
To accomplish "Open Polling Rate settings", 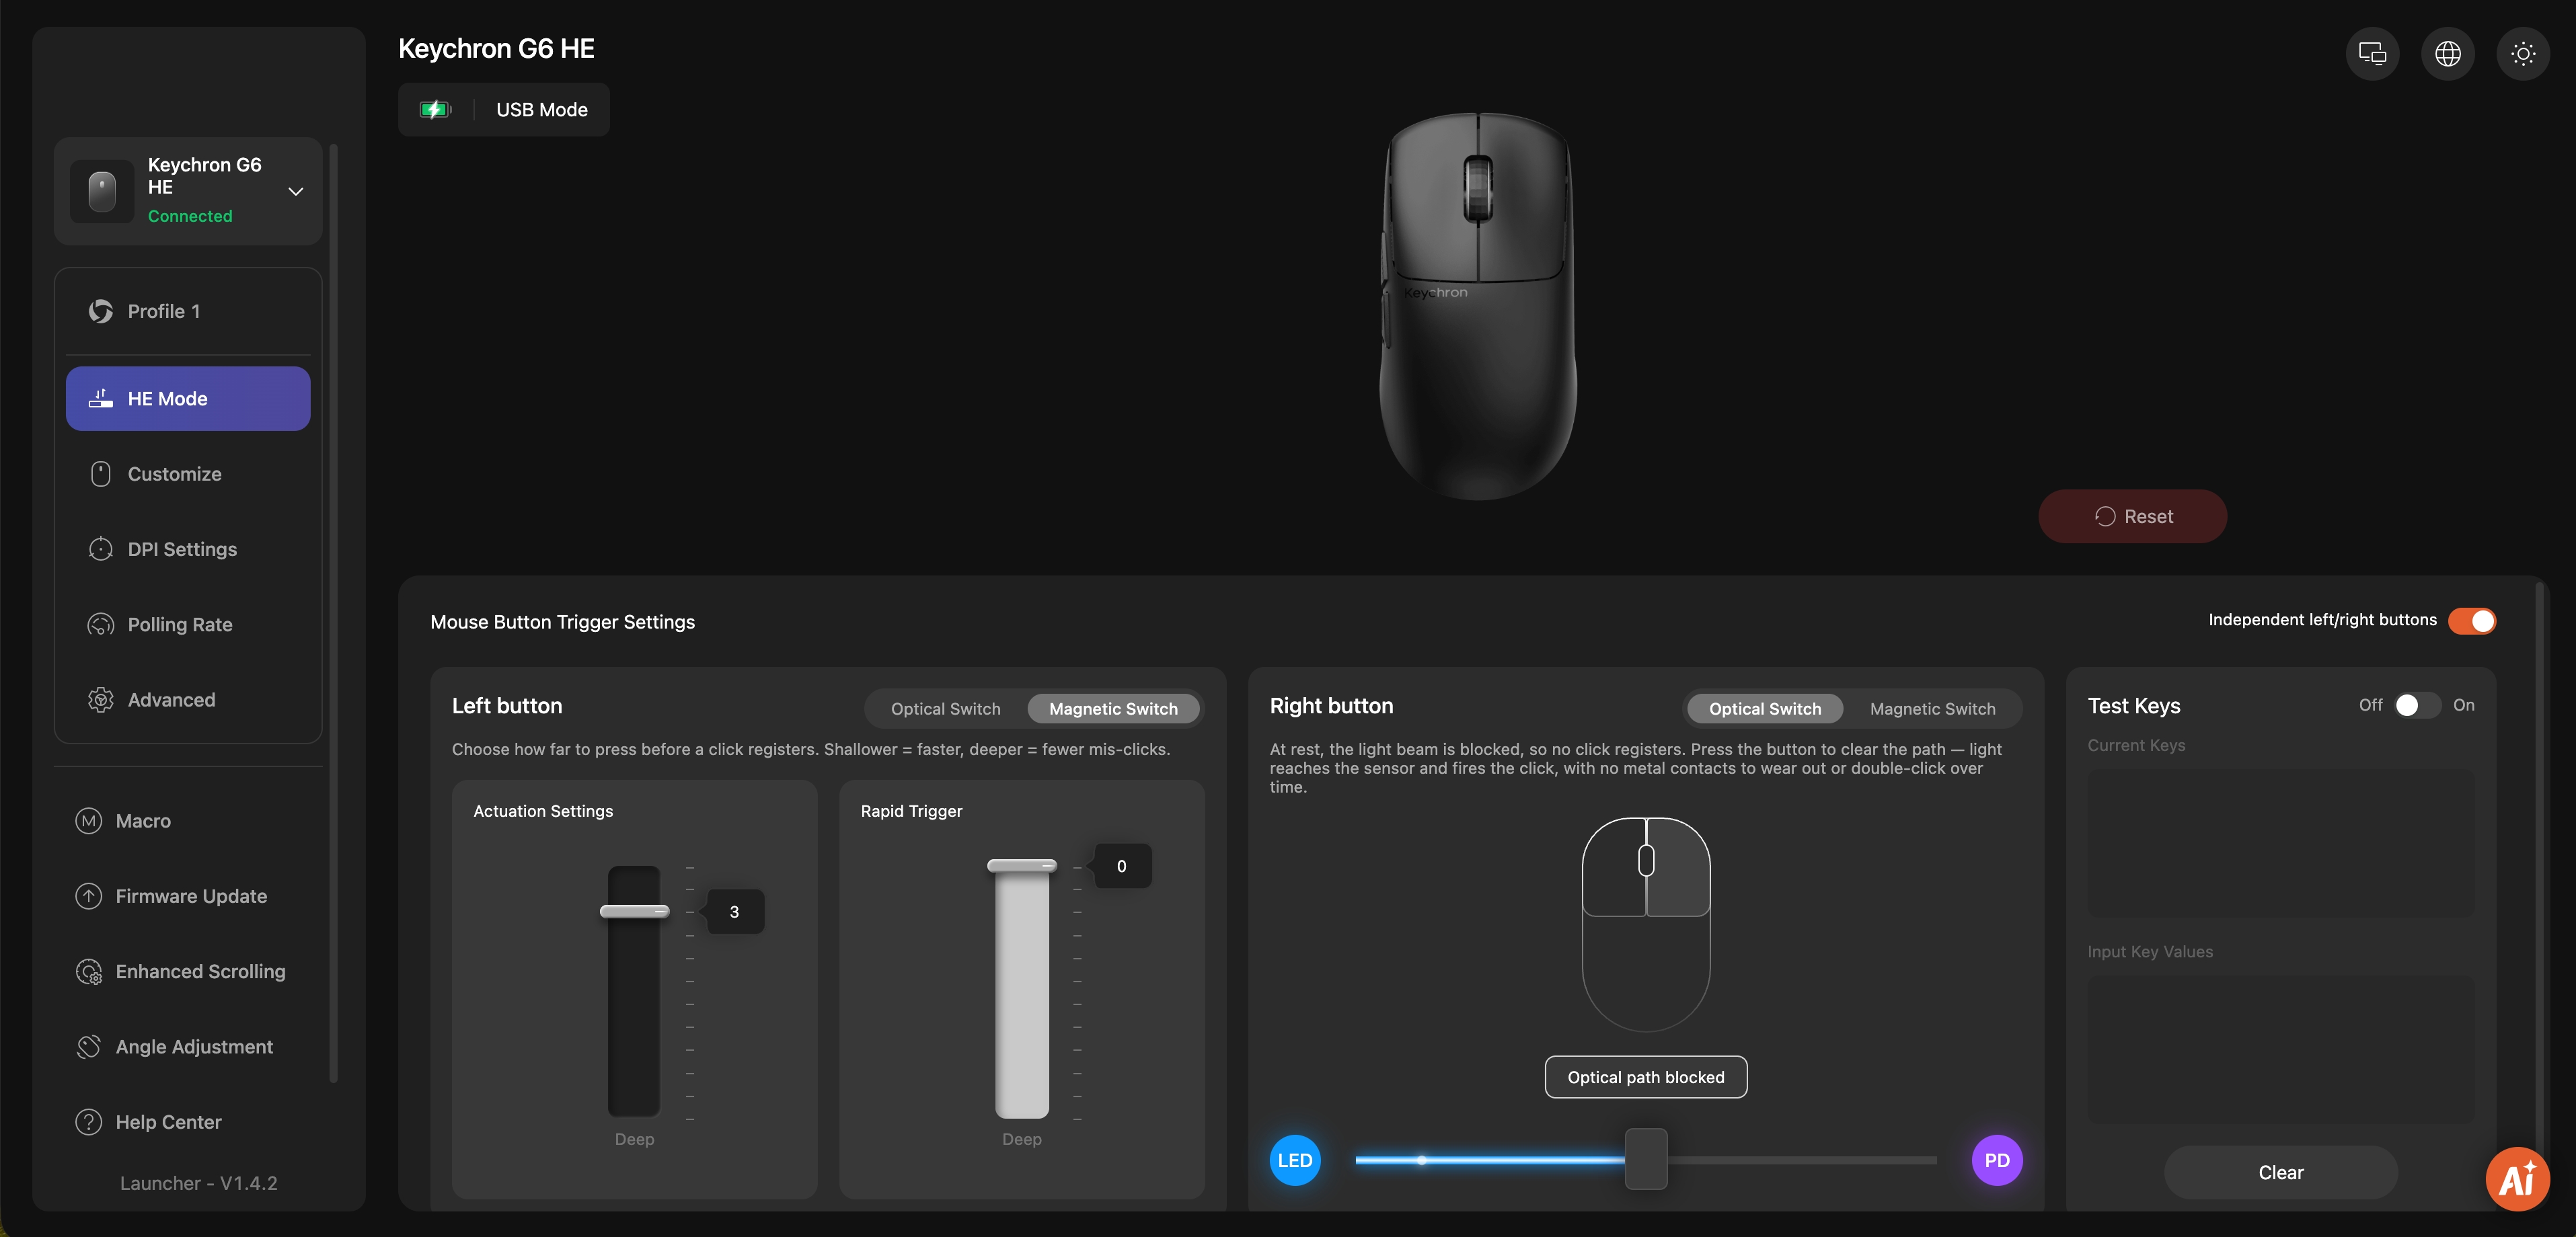I will pos(188,625).
